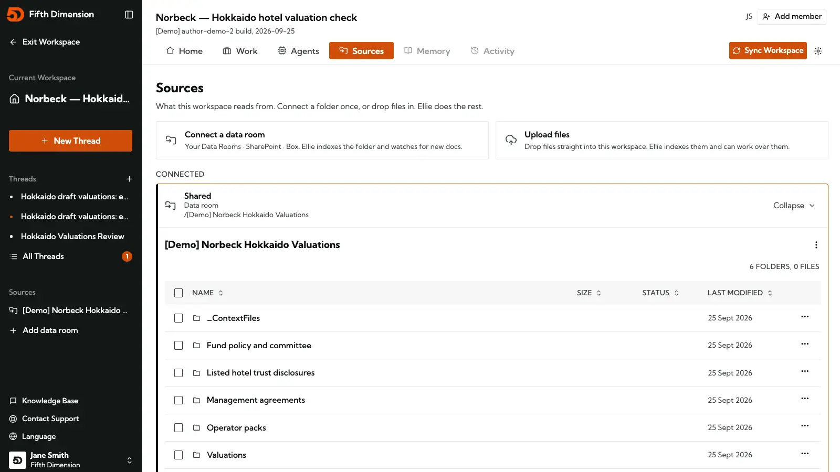Sort the table by Status column
Screen dimensions: 840x472
660,293
